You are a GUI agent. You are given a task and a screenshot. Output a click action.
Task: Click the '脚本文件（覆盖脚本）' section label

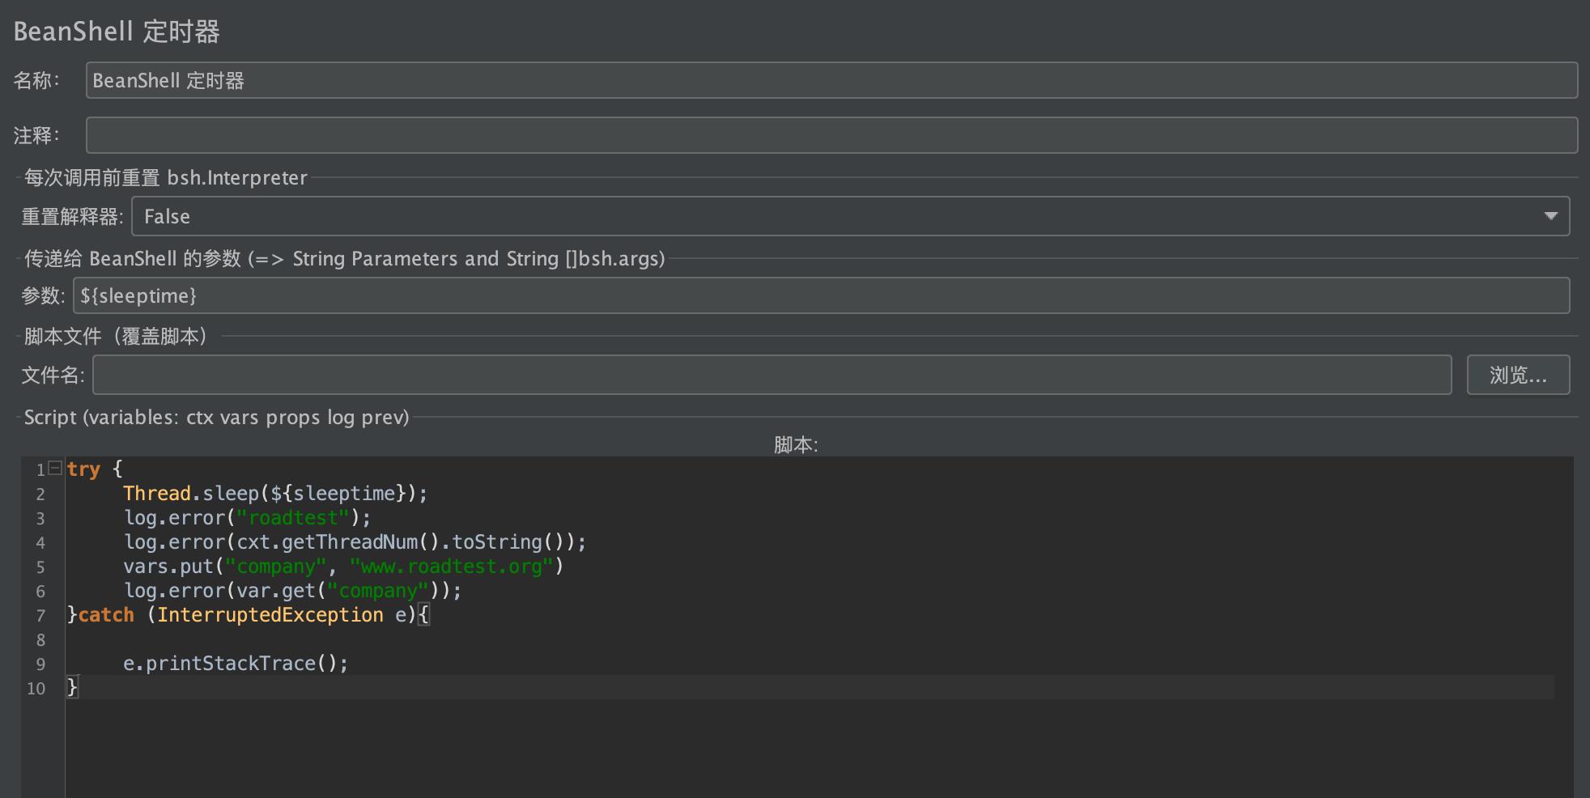click(116, 336)
